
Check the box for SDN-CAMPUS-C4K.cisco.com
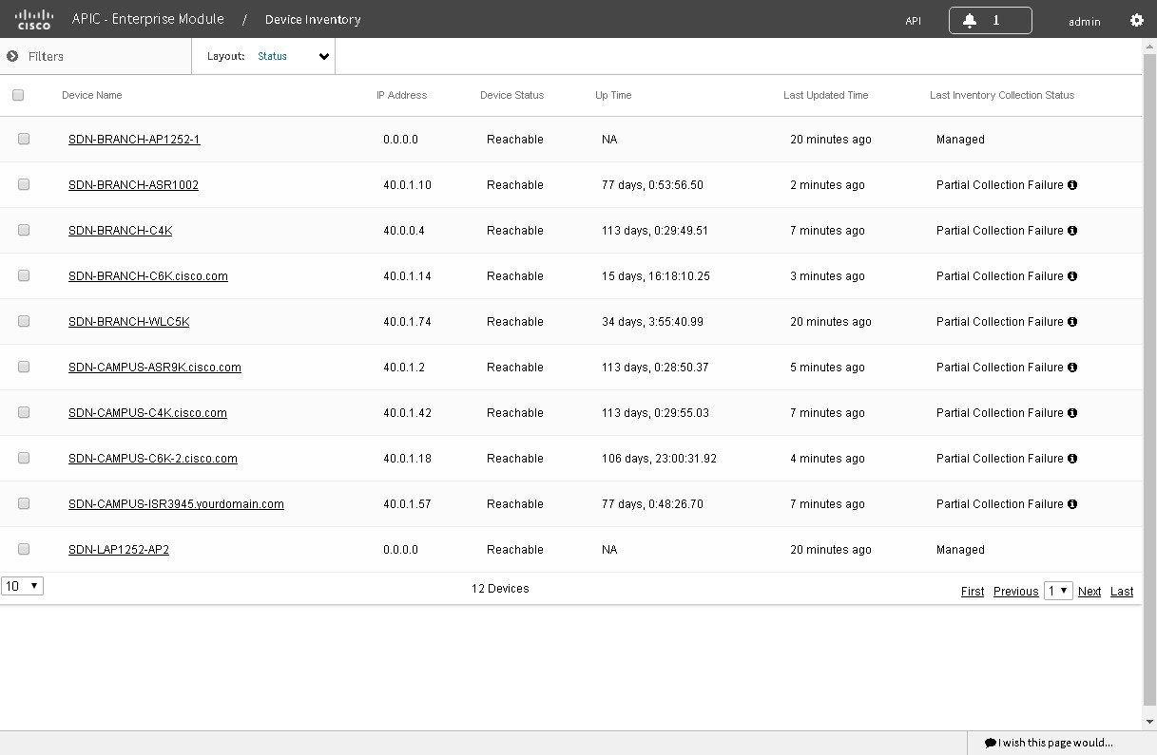click(24, 412)
